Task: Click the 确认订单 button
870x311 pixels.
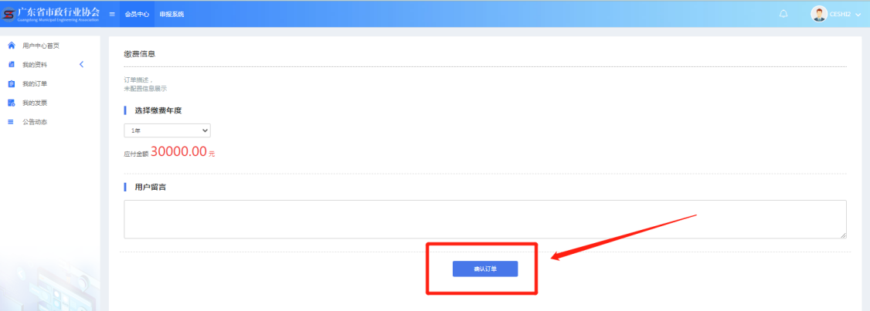Action: click(485, 269)
